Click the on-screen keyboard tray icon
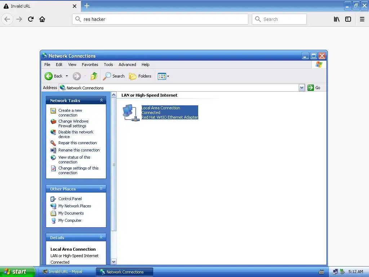Screen dimensions: 369x277 pos(321,272)
